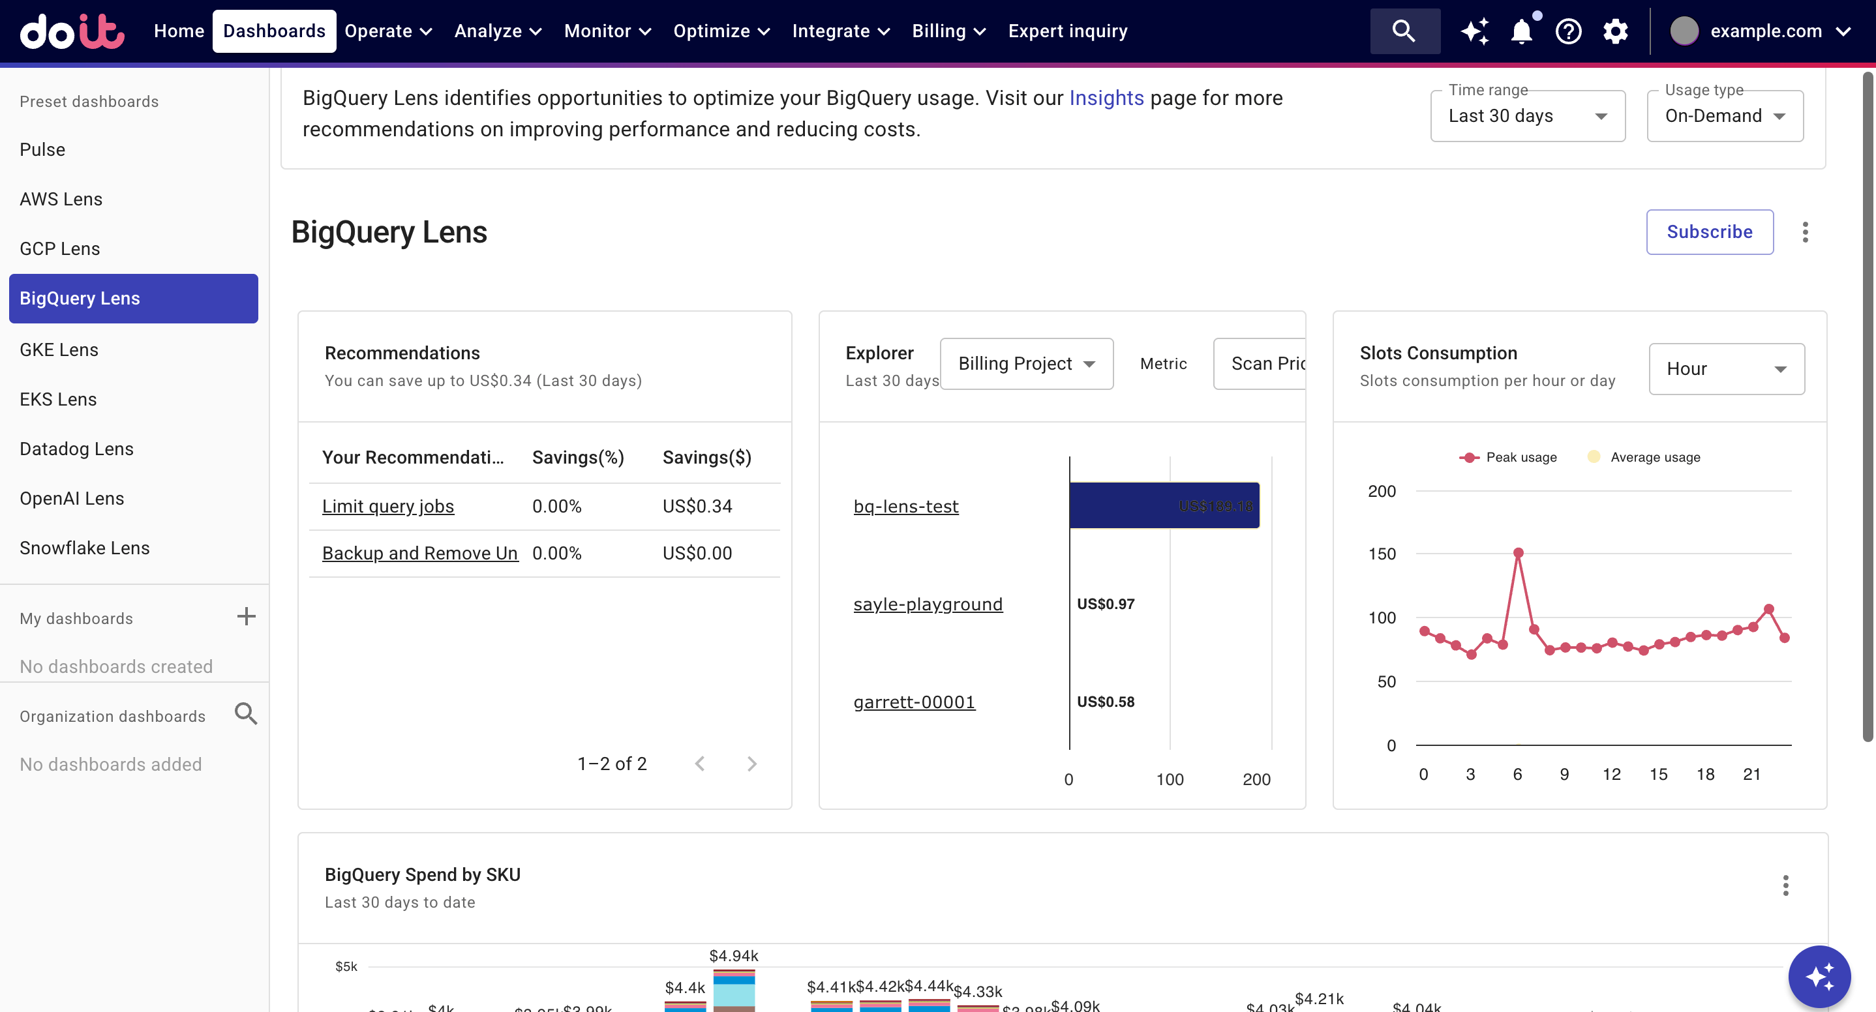The height and width of the screenshot is (1012, 1876).
Task: Open Billing Project dropdown in Explorer
Action: coord(1027,363)
